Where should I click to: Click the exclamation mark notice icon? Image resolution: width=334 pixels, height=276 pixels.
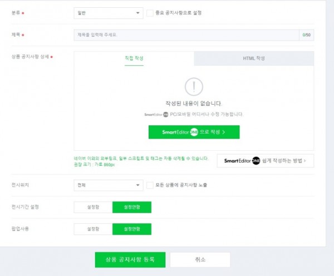pyautogui.click(x=194, y=87)
